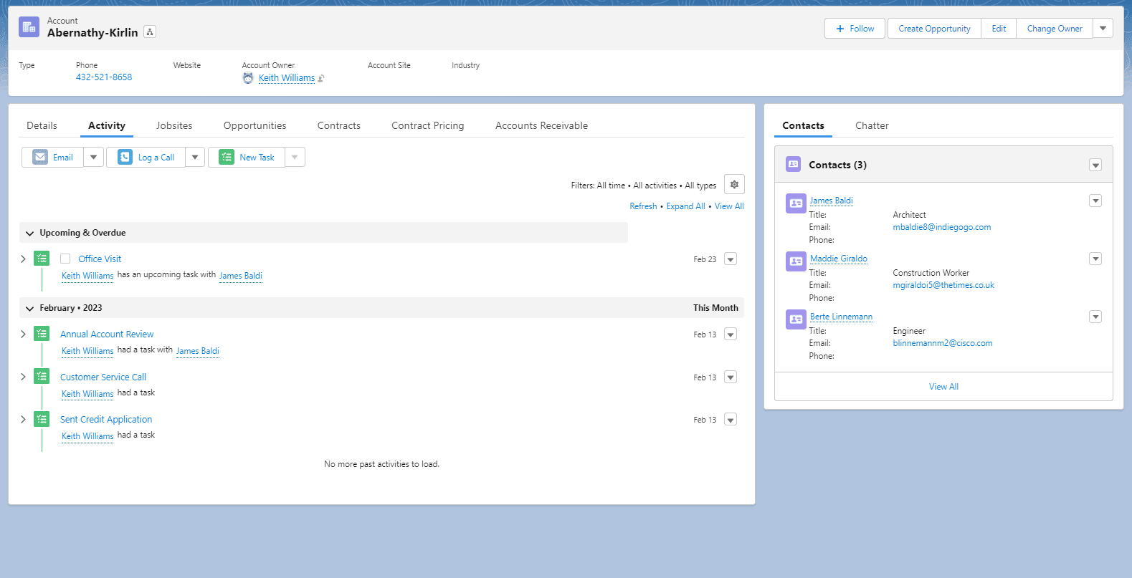1132x578 pixels.
Task: Open the Annual Account Review link
Action: pyautogui.click(x=107, y=334)
